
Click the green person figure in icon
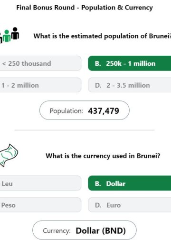7,36
